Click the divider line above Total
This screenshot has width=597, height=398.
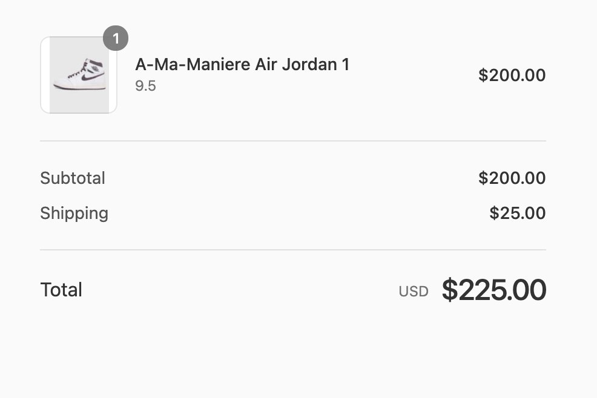(293, 250)
